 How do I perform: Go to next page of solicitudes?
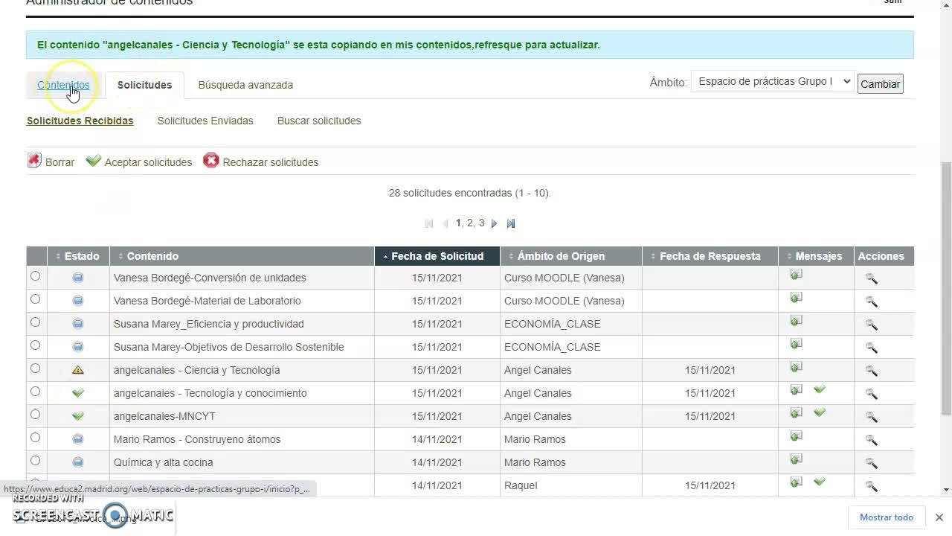click(x=494, y=223)
